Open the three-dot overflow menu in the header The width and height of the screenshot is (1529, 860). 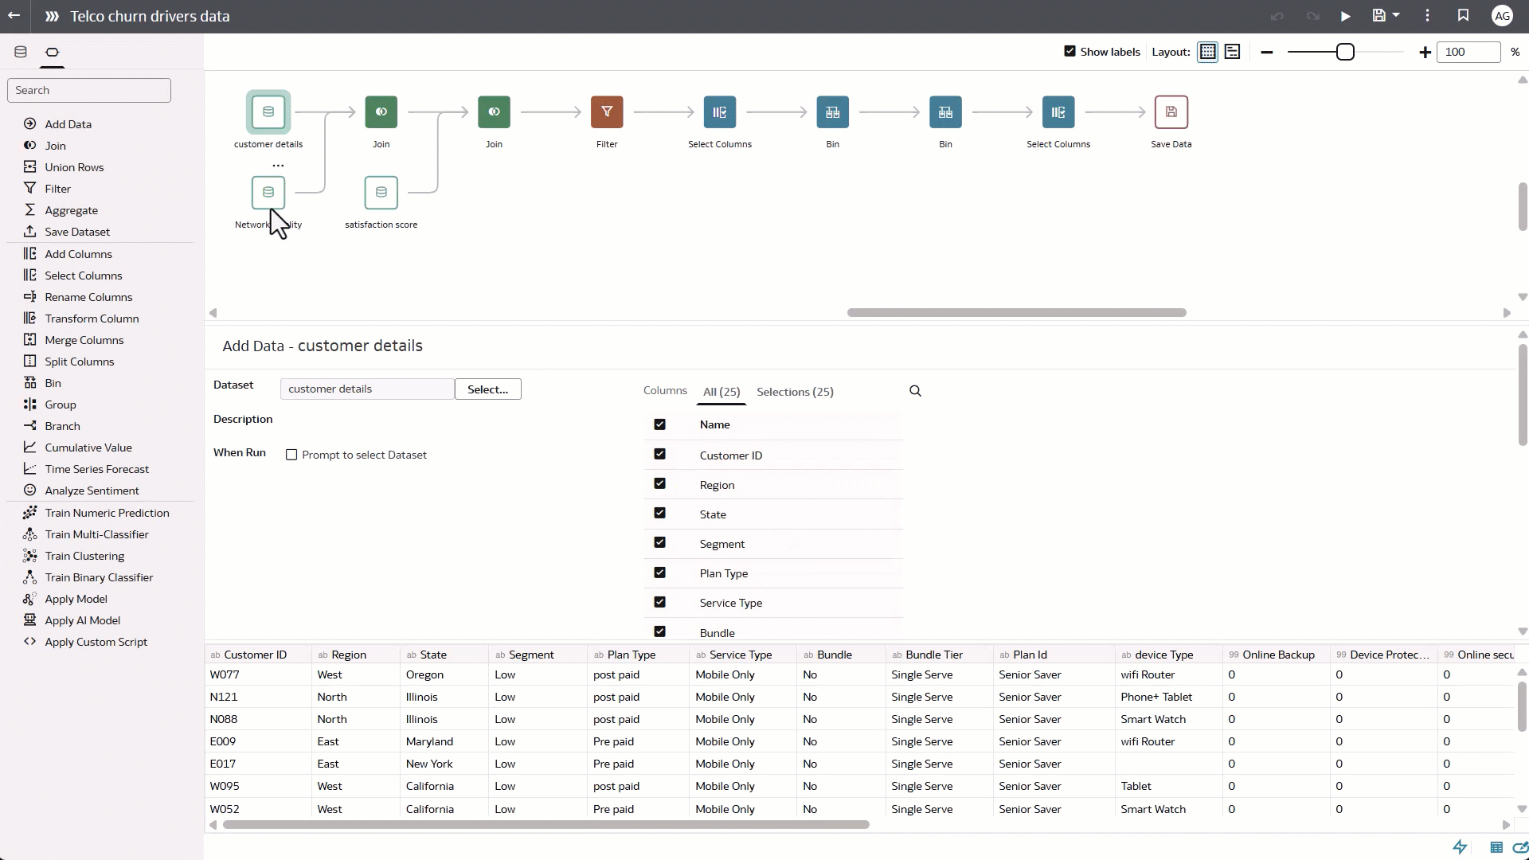tap(1427, 16)
